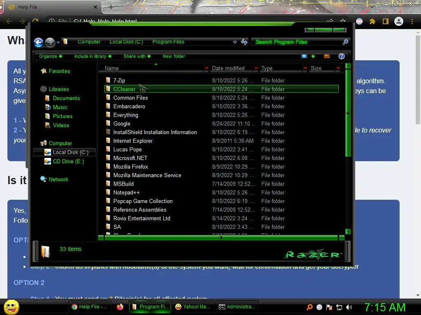The width and height of the screenshot is (421, 315).
Task: Click the grey Forward navigation arrow
Action: pyautogui.click(x=50, y=42)
